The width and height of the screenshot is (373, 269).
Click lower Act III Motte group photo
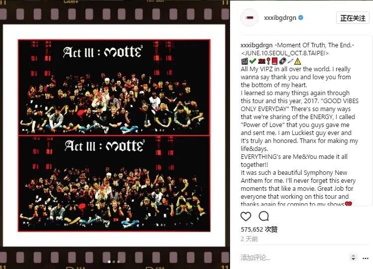[x=114, y=183]
